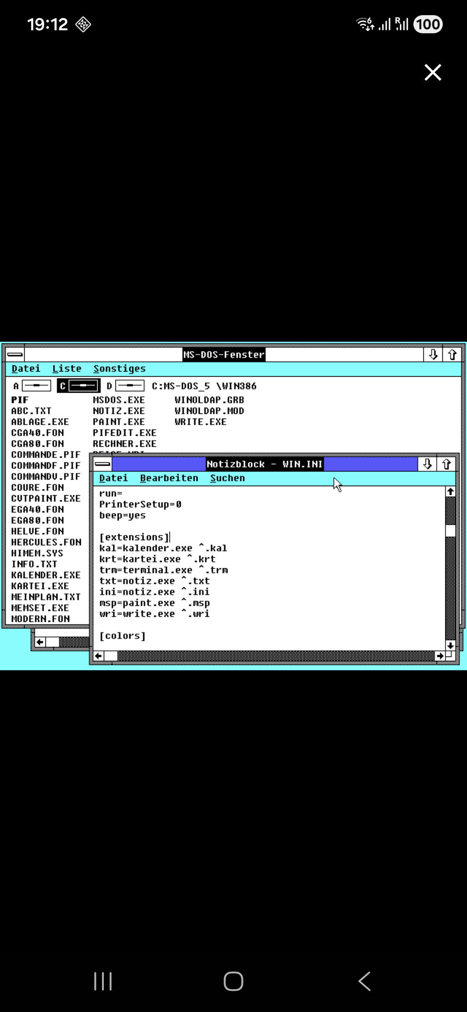The image size is (467, 1012).
Task: Click Notizblock vertical scroll down arrow
Action: 451,645
